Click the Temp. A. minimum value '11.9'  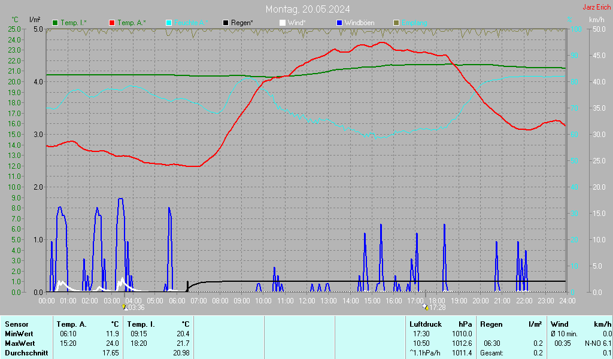(x=113, y=334)
